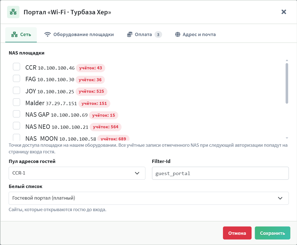Viewport: 297px width, 245px height.
Task: Check the NAS GAP 10.100.100.69 checkbox
Action: point(17,114)
